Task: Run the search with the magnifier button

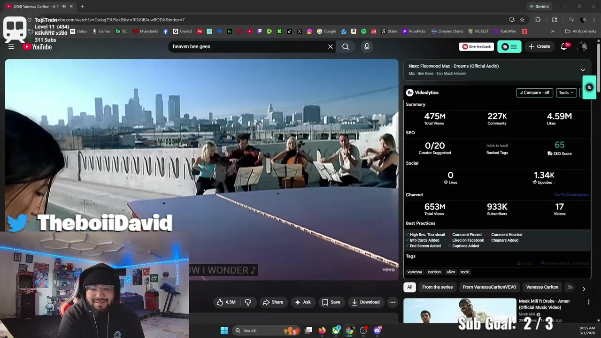Action: (x=346, y=46)
